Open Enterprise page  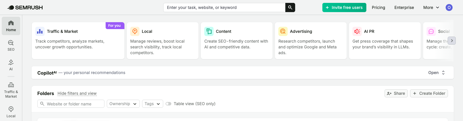click(x=404, y=7)
